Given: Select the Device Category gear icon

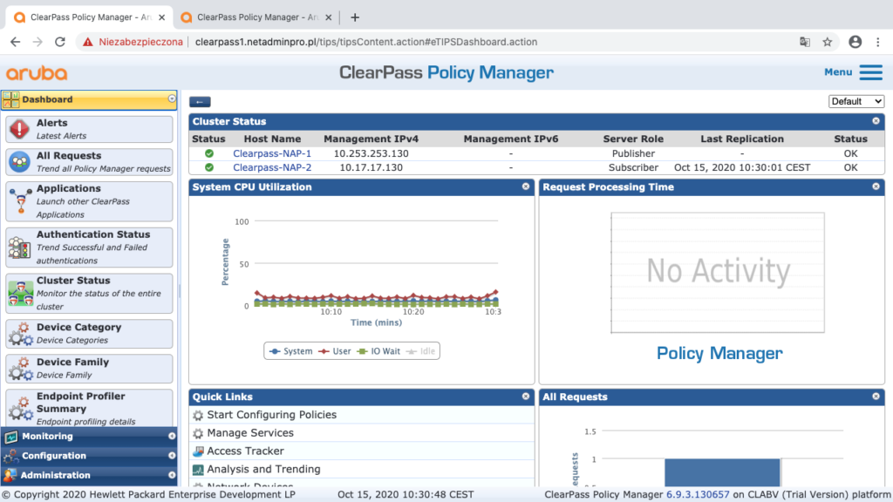Looking at the screenshot, I should [x=21, y=334].
